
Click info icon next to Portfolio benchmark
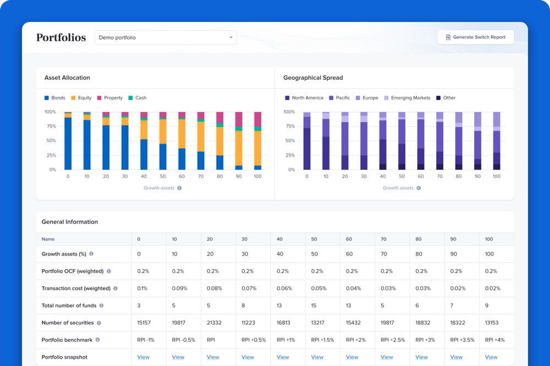tap(97, 340)
